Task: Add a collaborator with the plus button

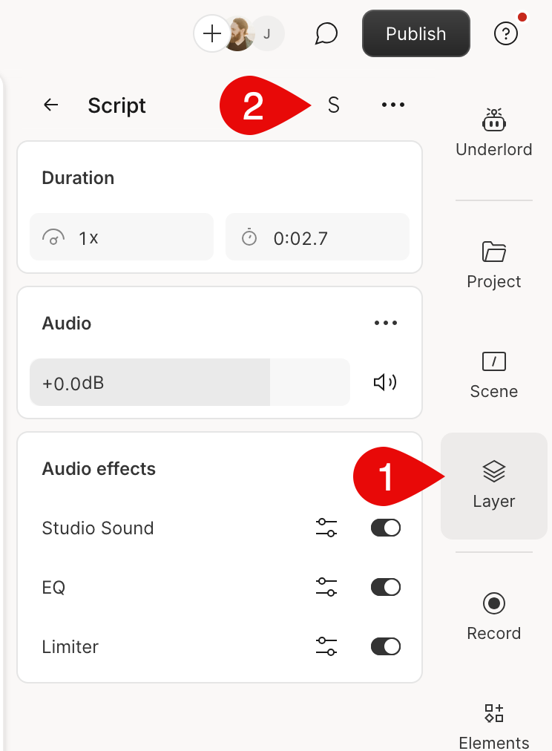Action: click(x=211, y=33)
